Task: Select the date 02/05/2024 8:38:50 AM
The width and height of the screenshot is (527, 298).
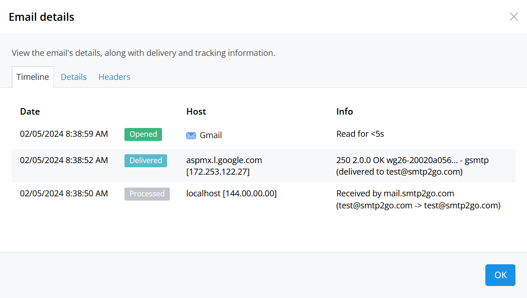Action: [x=64, y=193]
